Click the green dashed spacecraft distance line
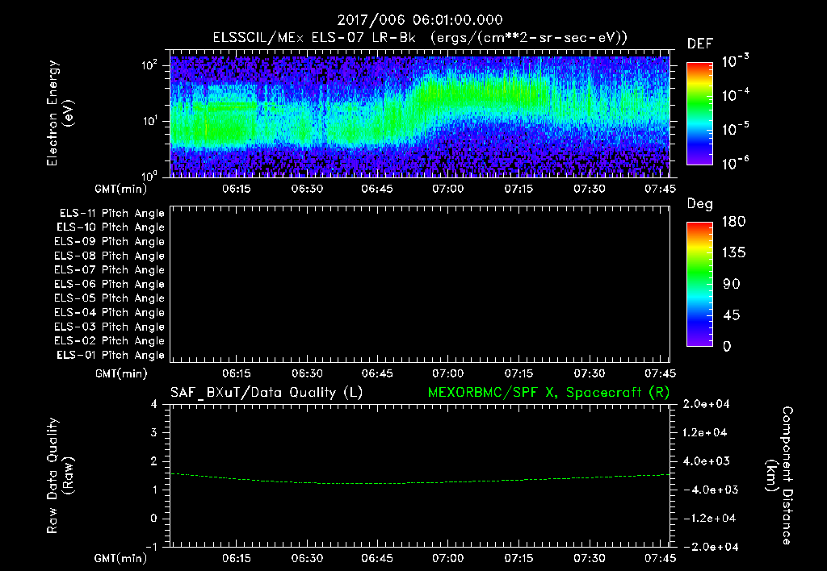This screenshot has height=571, width=827. (420, 482)
